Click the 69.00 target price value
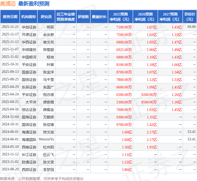197x181 pixels. click(x=191, y=27)
